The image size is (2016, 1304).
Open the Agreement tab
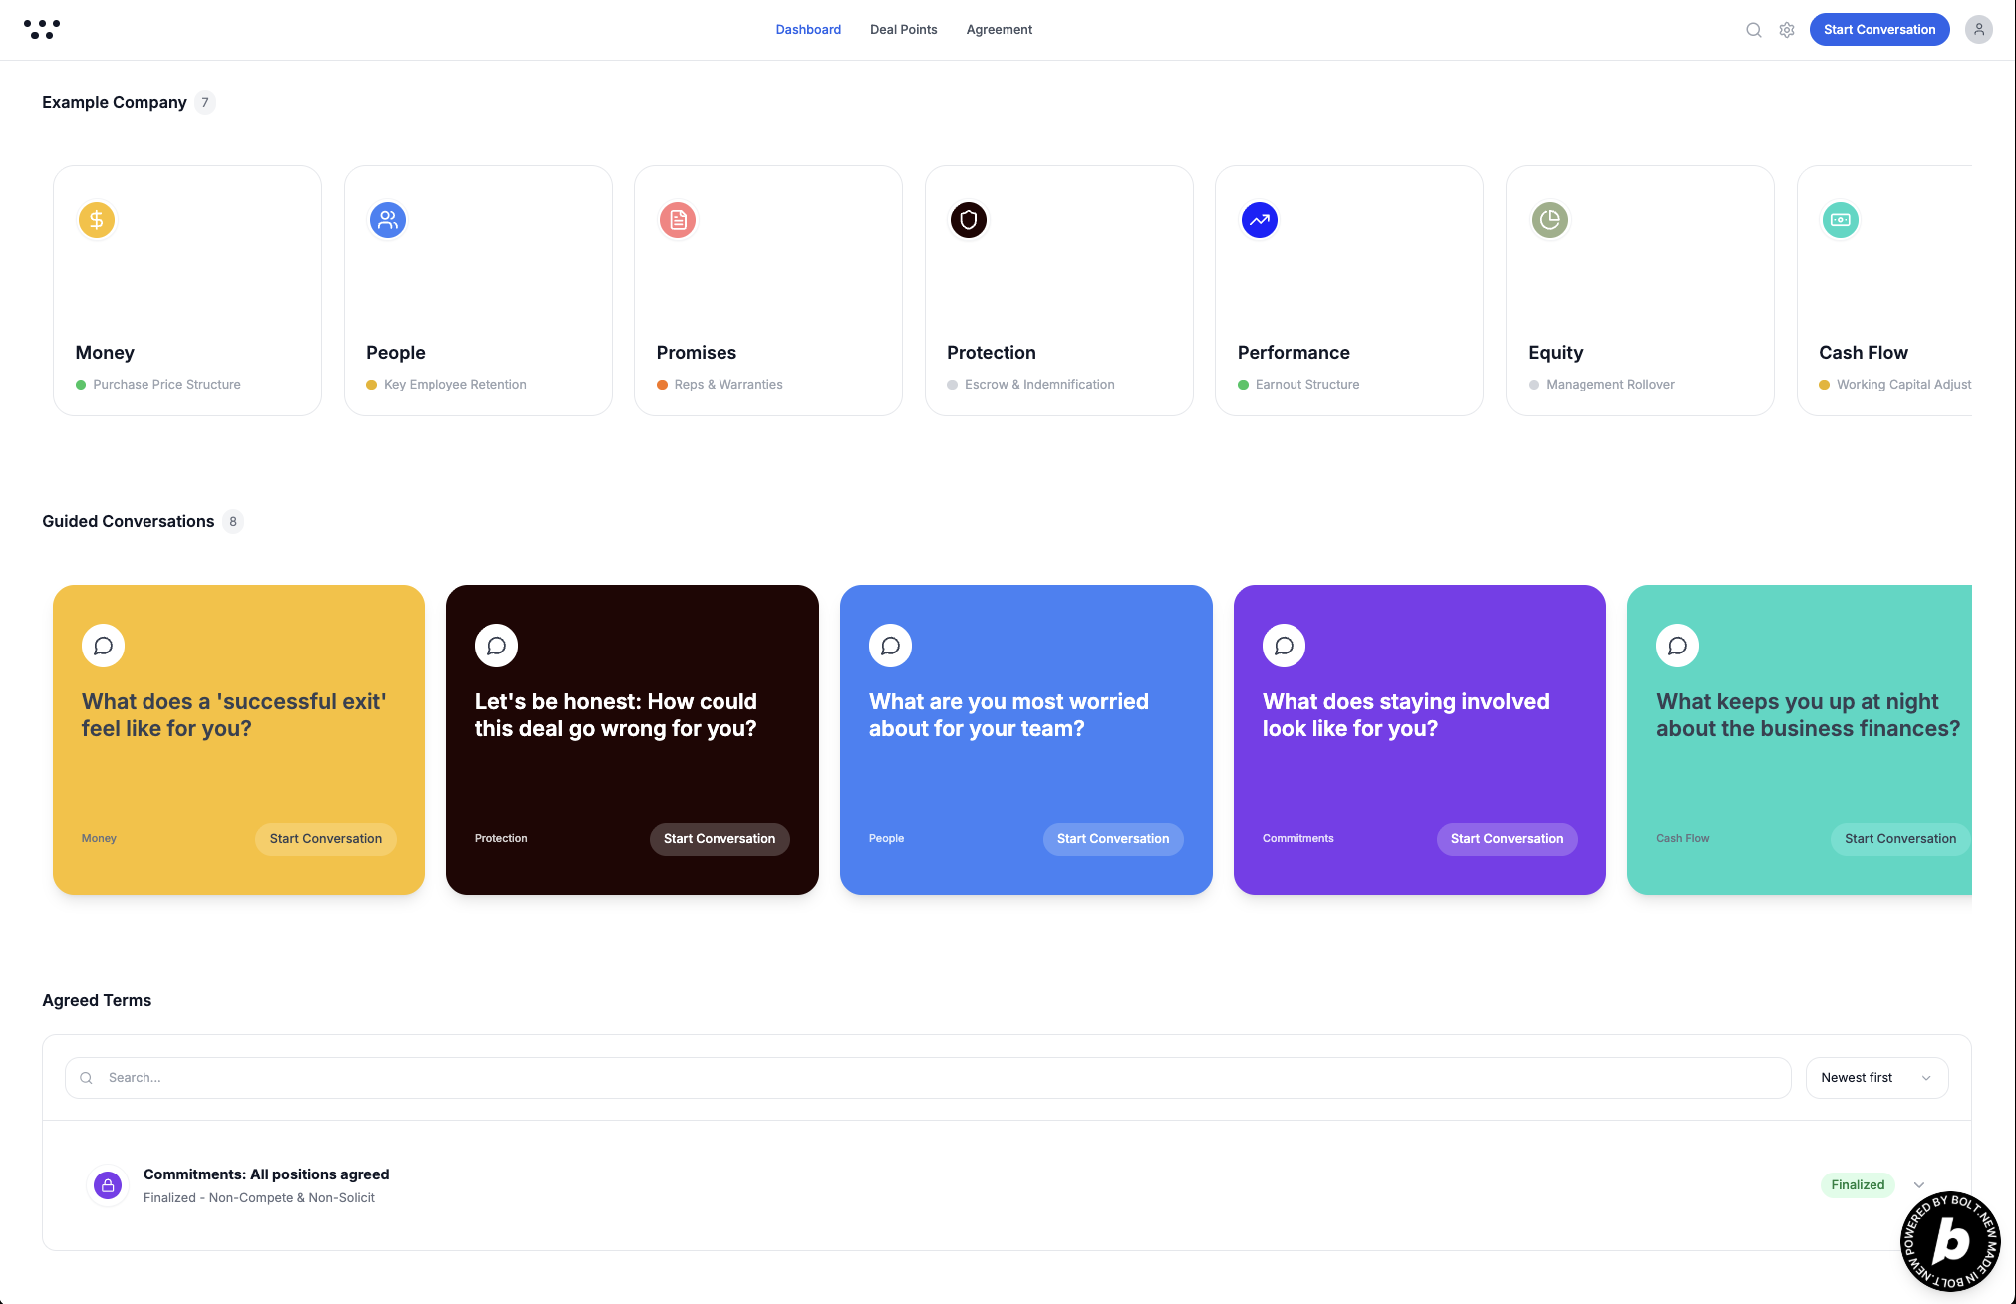(x=999, y=30)
